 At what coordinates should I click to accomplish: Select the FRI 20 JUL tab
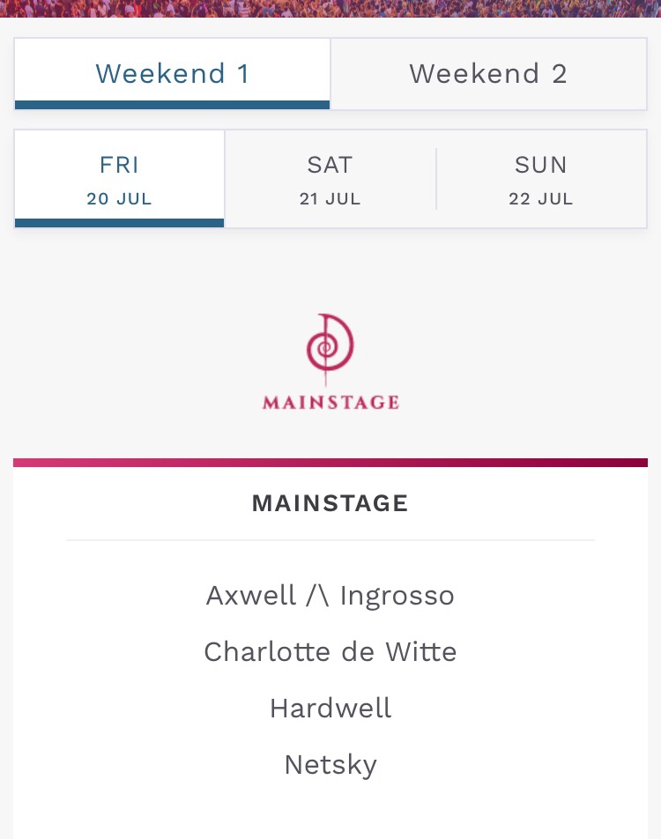point(119,179)
